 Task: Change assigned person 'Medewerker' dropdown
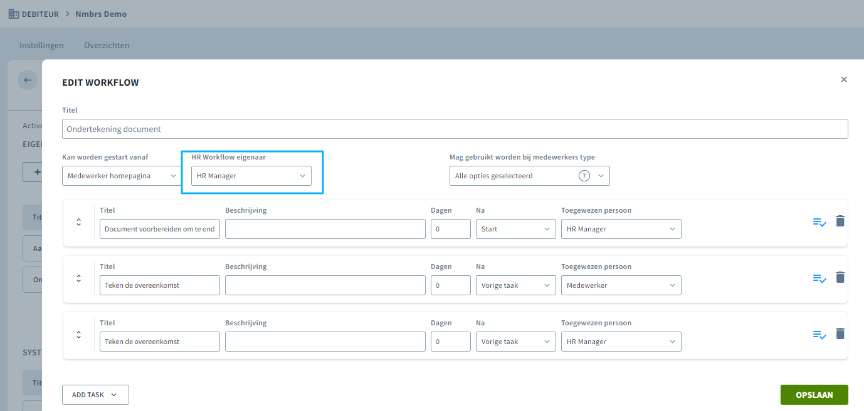click(x=621, y=285)
